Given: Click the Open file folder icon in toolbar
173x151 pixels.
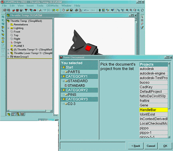Looking at the screenshot, I should click(x=67, y=10).
